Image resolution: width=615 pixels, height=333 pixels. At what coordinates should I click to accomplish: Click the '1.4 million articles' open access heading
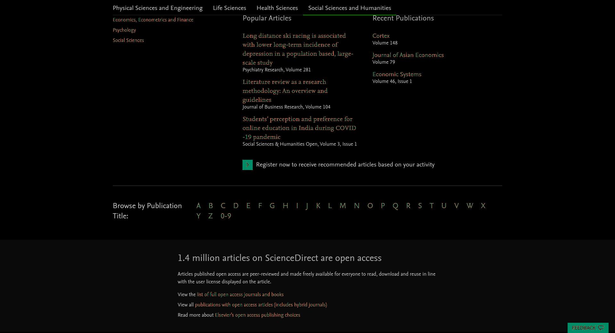coord(280,258)
